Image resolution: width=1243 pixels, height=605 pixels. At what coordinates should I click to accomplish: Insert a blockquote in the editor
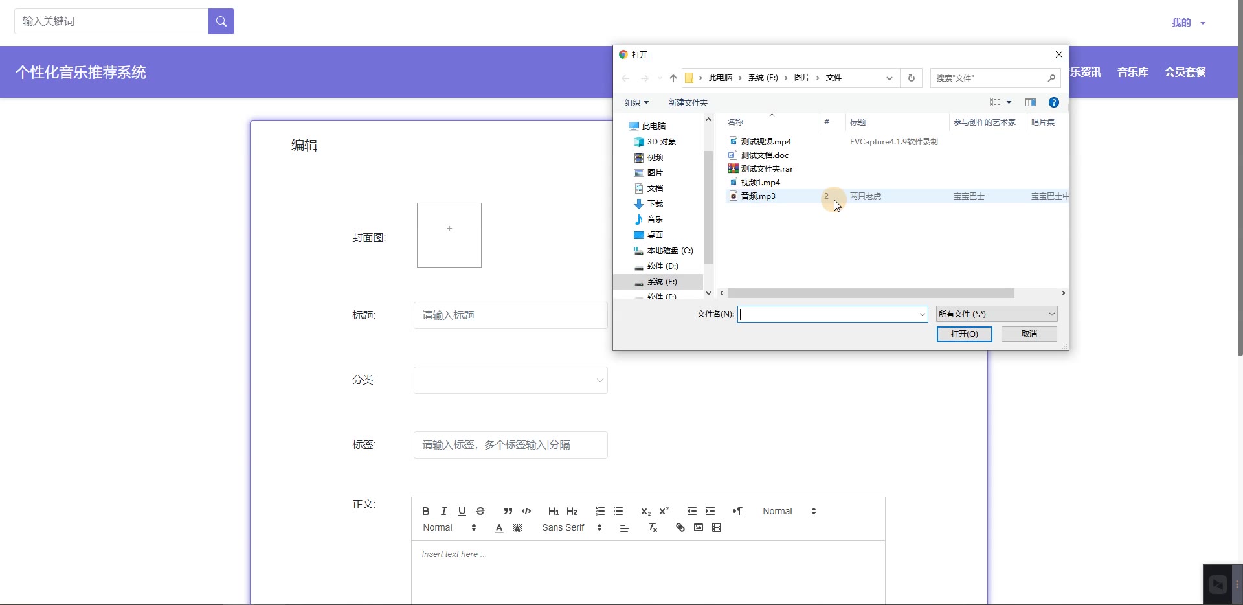508,511
